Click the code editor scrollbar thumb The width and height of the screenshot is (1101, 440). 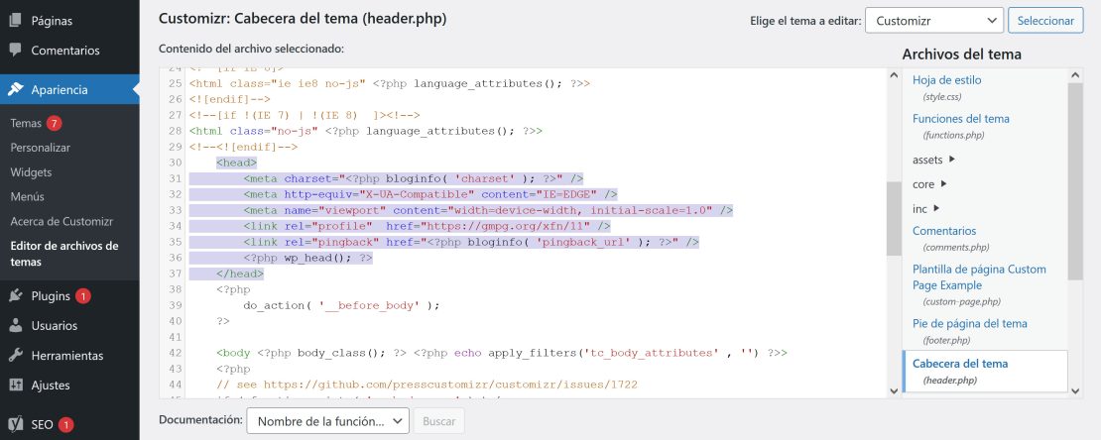coord(894,218)
